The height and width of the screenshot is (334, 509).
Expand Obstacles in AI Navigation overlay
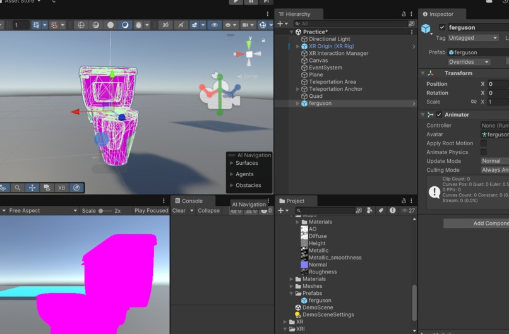tap(232, 185)
